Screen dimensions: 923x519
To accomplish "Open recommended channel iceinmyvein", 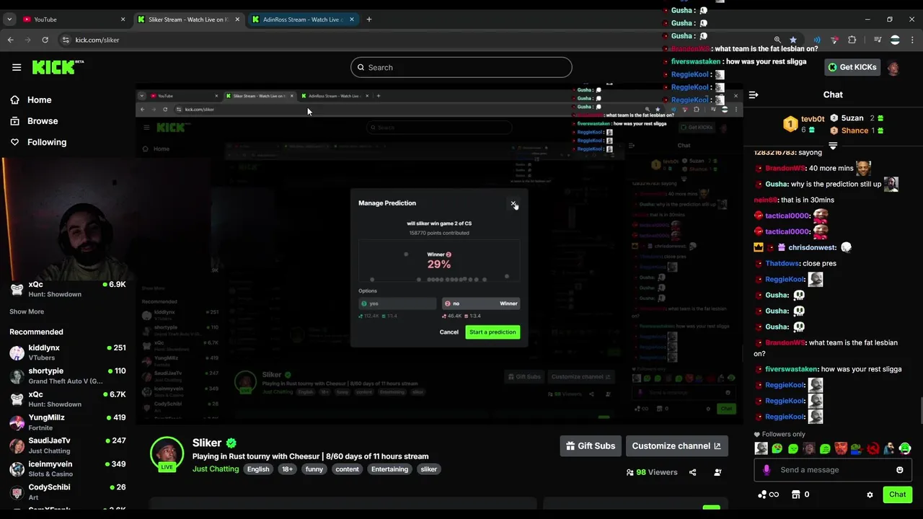I will 67,469.
